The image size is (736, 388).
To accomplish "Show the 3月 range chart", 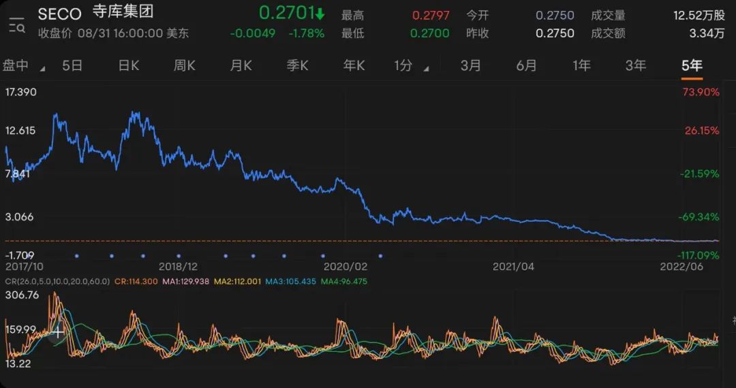I will 470,65.
